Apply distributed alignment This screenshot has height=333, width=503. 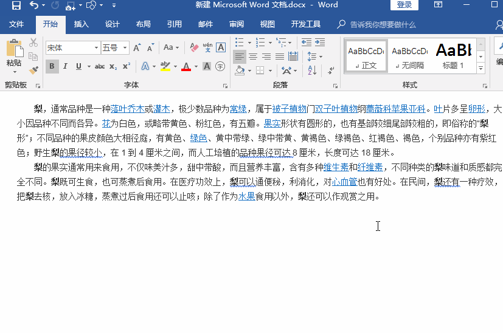pos(293,57)
